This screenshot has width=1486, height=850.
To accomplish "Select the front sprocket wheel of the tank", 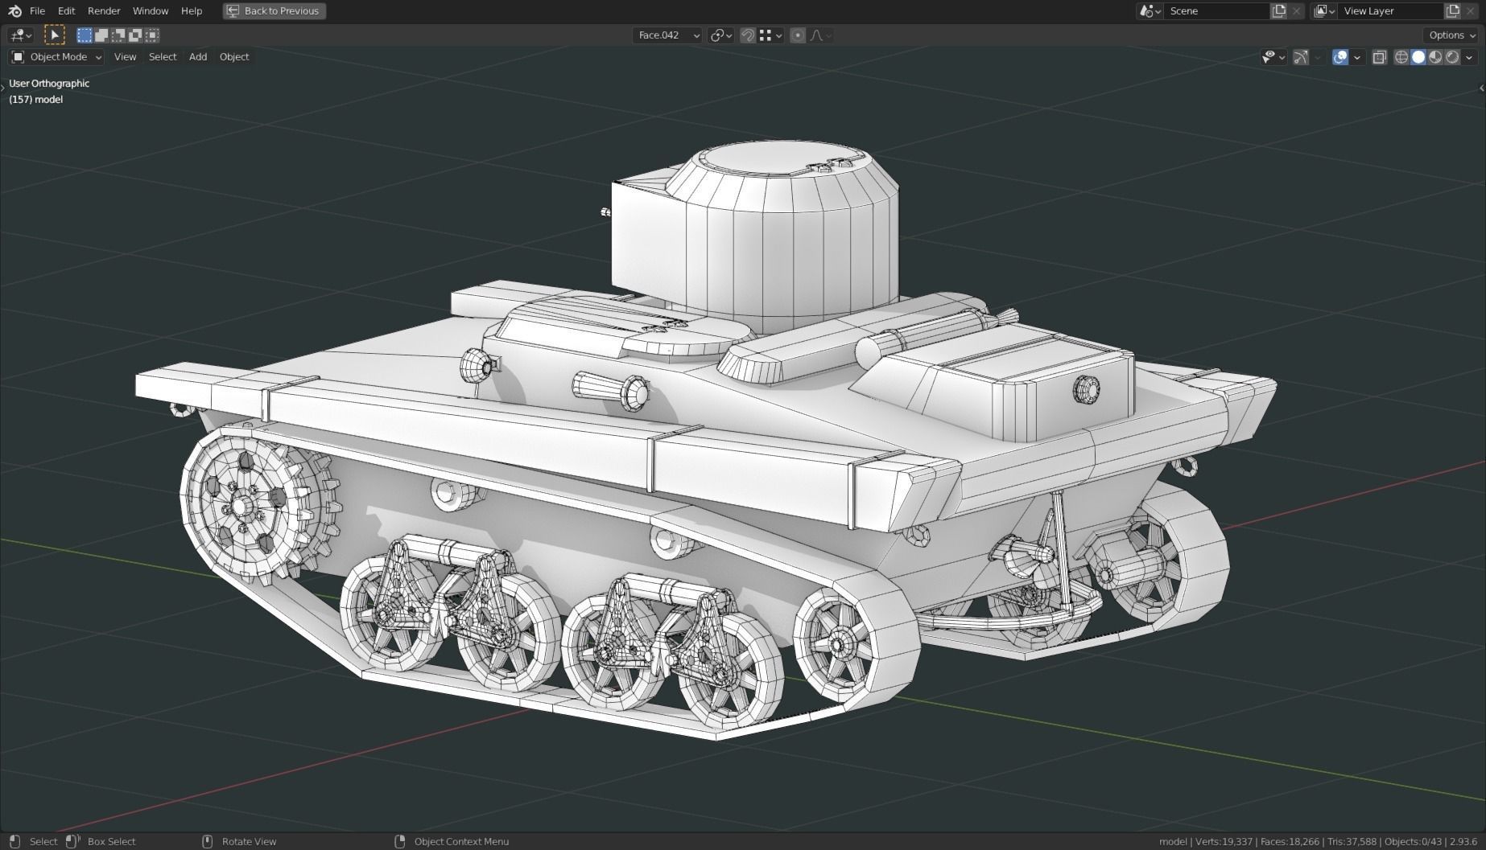I will pyautogui.click(x=259, y=505).
